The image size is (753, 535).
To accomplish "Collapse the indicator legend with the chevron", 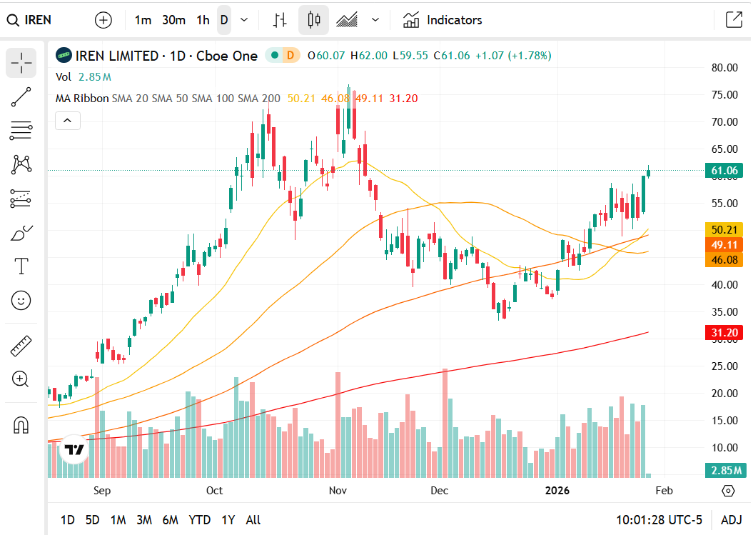I will click(x=68, y=121).
